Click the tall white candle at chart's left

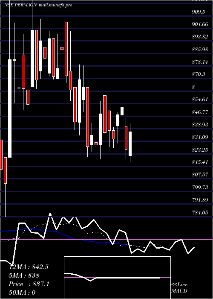coord(10,108)
